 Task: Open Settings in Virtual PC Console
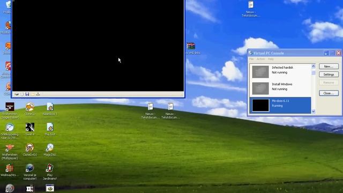(329, 75)
